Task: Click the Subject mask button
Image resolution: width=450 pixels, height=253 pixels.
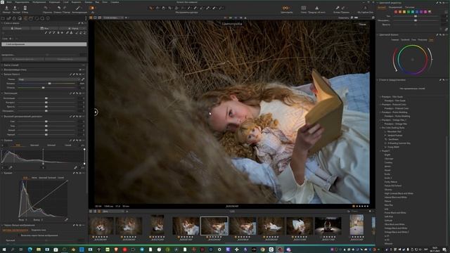Action: 16,28
